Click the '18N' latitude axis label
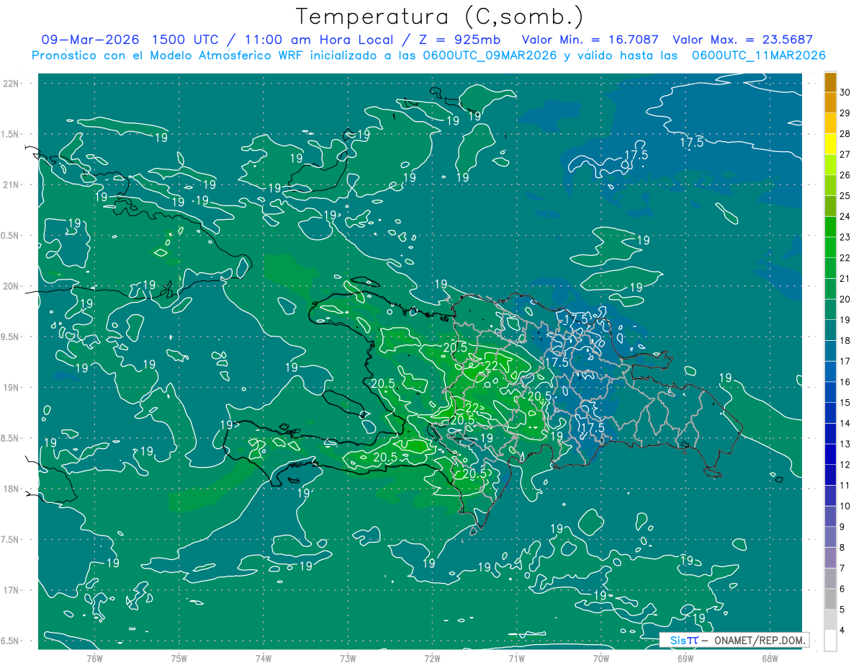The height and width of the screenshot is (668, 864). pos(12,489)
